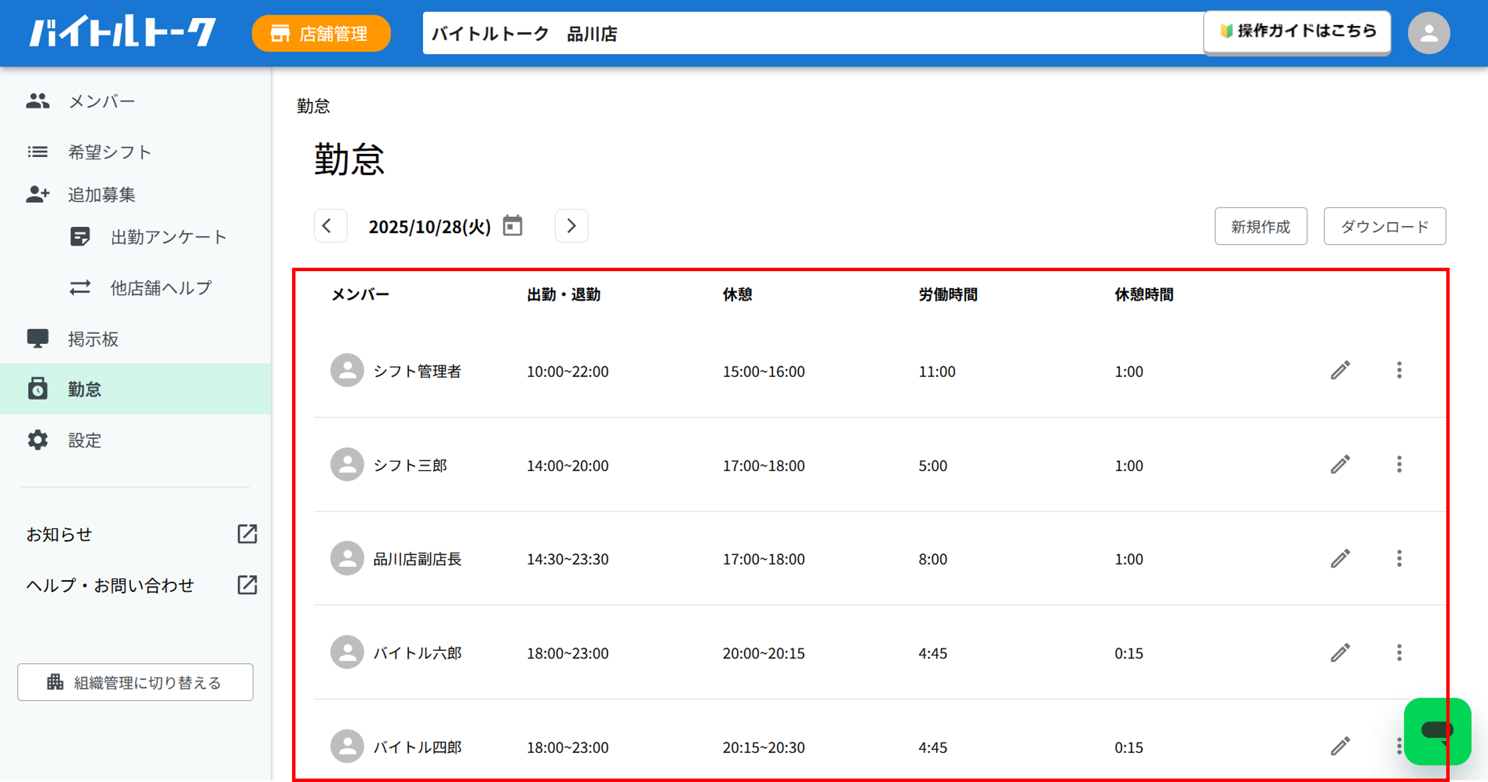Open more options for シフト管理者 row

(1399, 370)
